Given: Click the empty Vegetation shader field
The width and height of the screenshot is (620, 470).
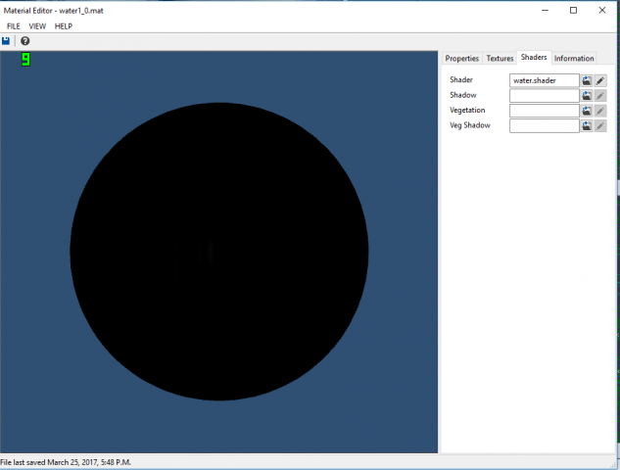Looking at the screenshot, I should [x=545, y=111].
